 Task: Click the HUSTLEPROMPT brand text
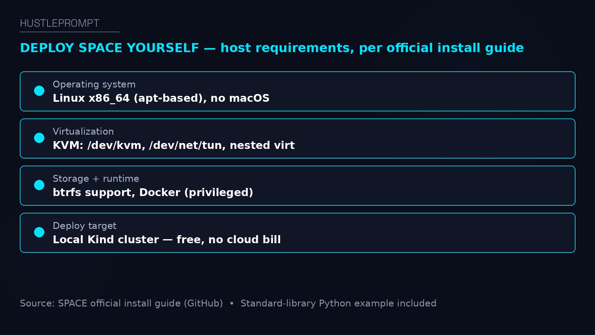point(59,23)
